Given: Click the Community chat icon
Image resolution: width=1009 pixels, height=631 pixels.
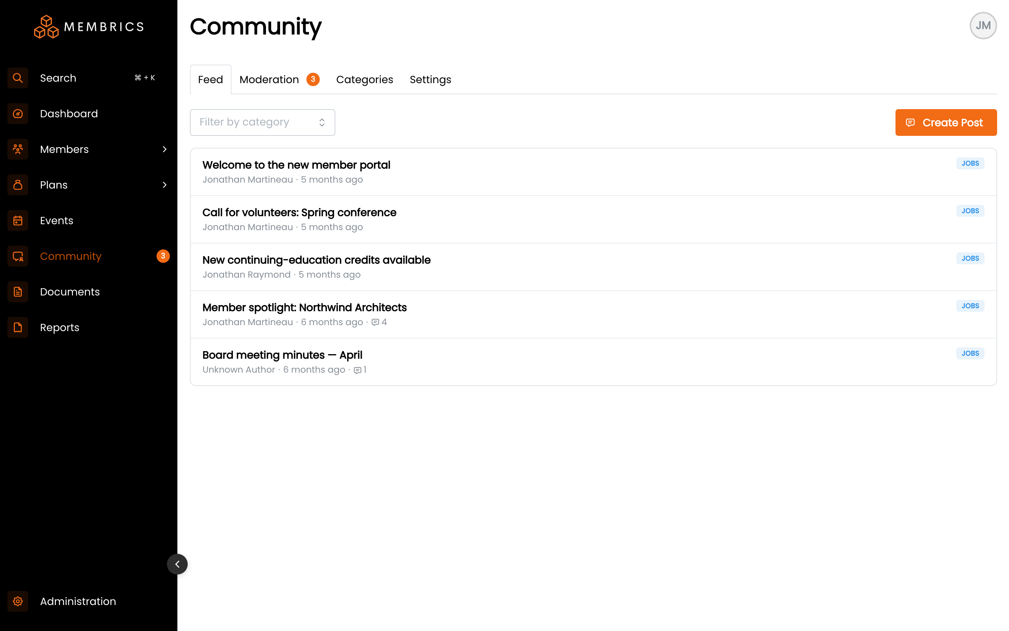Looking at the screenshot, I should pyautogui.click(x=17, y=256).
